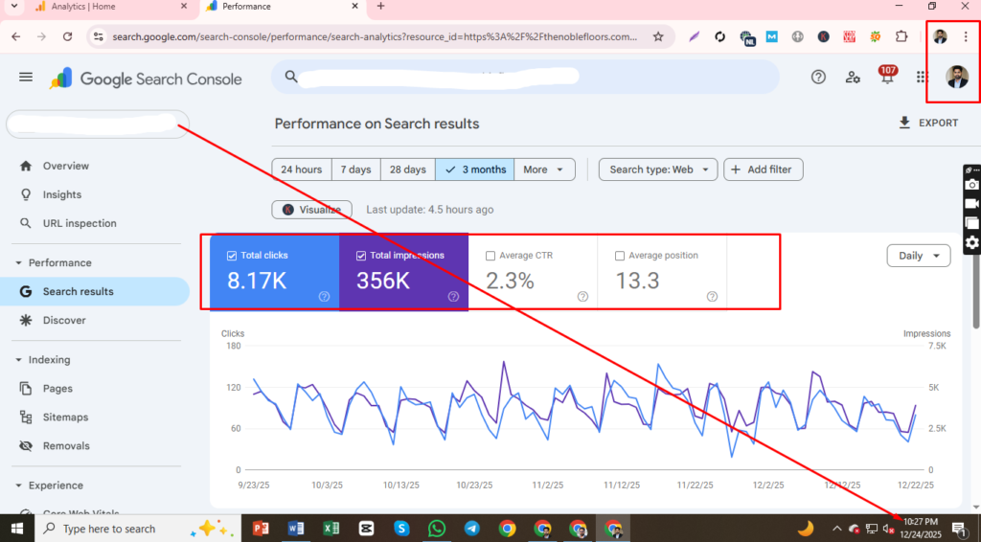Click the Chrome address bar URL
The height and width of the screenshot is (542, 981).
click(x=375, y=37)
